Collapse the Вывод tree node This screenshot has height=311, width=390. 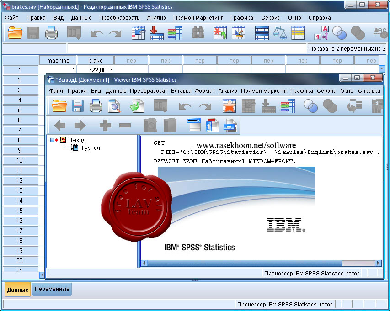point(53,140)
